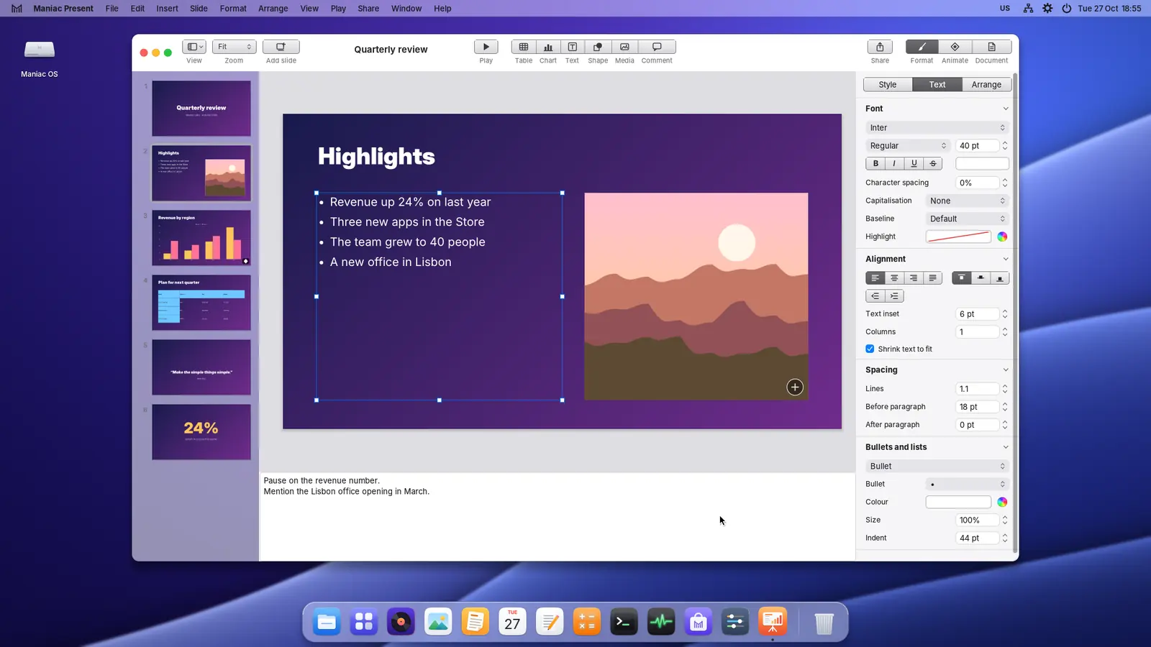Open the Baseline Default dropdown
Viewport: 1151px width, 647px height.
(x=967, y=219)
